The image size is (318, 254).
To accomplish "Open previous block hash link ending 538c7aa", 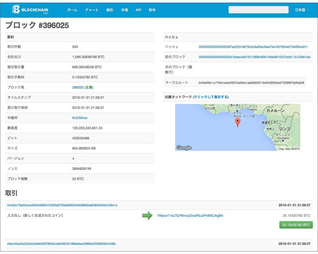I will (x=254, y=57).
